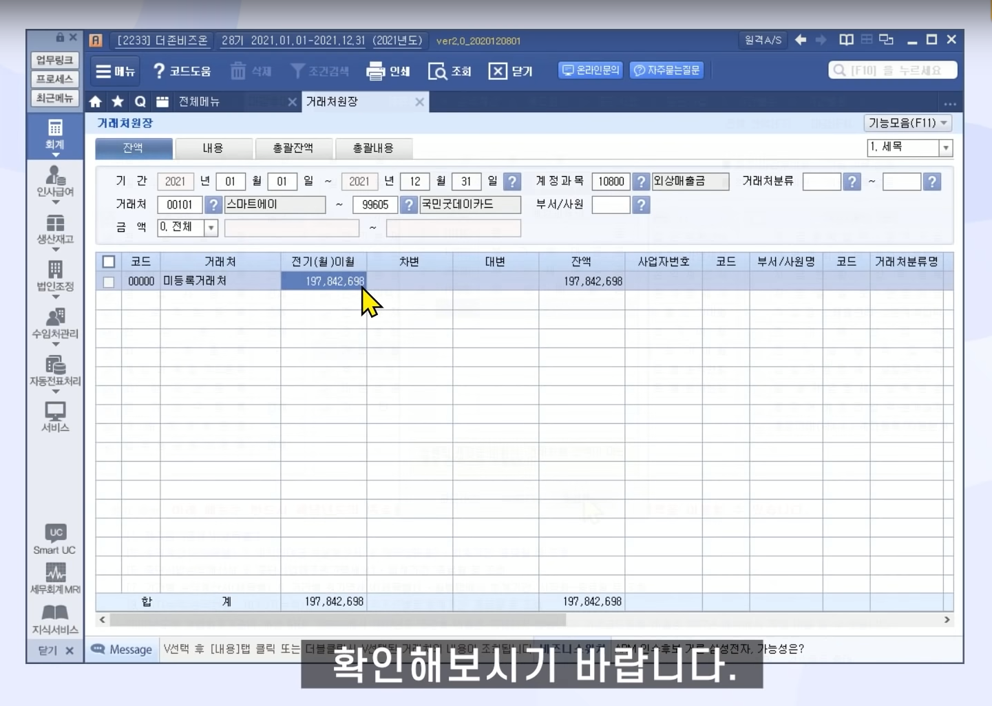
Task: Click the back arrow in title bar
Action: [801, 40]
